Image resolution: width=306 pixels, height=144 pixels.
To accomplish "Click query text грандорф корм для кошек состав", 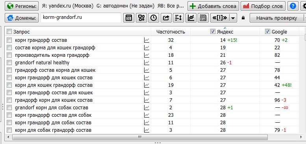I will tap(54, 100).
